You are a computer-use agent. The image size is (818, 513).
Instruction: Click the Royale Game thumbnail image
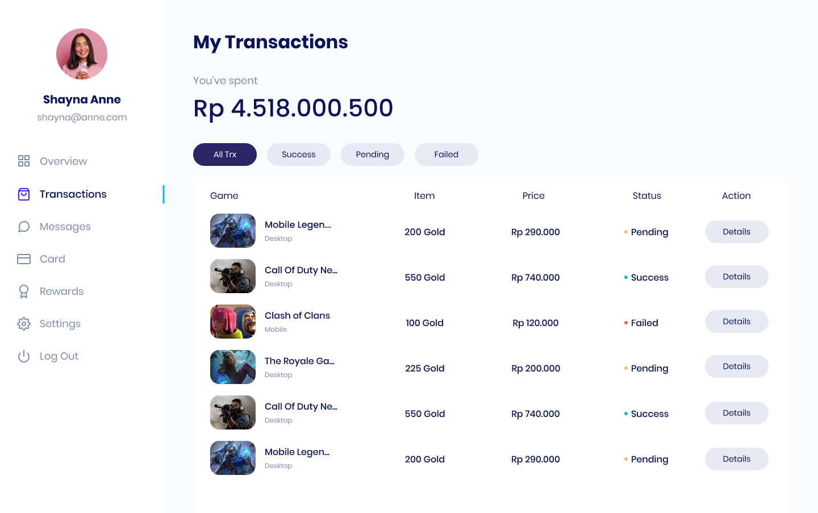233,367
